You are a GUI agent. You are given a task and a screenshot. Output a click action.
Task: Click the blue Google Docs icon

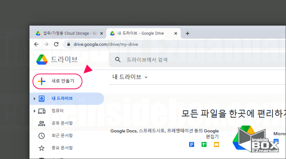coord(192,144)
